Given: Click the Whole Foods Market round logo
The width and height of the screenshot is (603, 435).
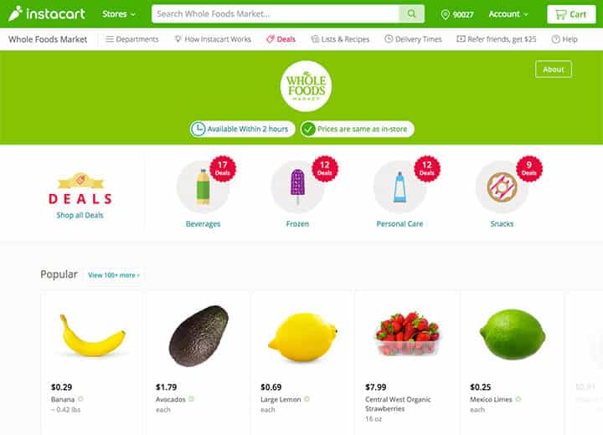Looking at the screenshot, I should 307,86.
